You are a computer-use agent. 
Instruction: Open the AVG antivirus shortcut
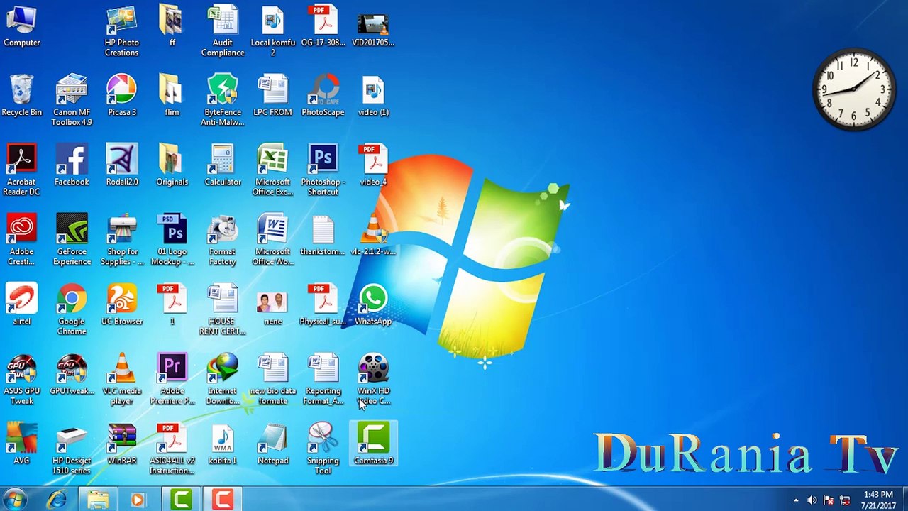21,444
